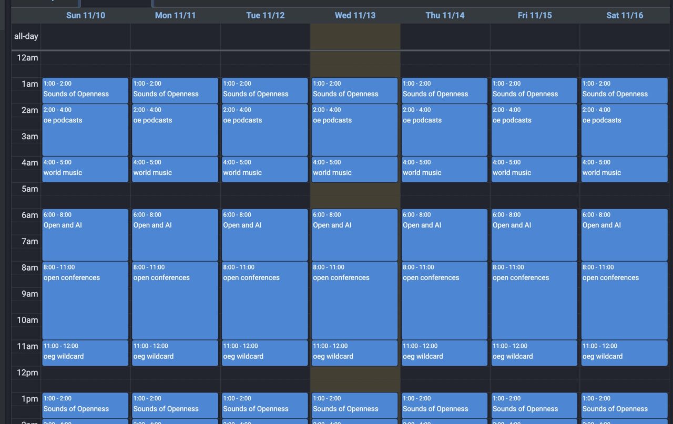Click Friday's 1pm Sounds of Openness event
The height and width of the screenshot is (424, 673).
click(535, 406)
